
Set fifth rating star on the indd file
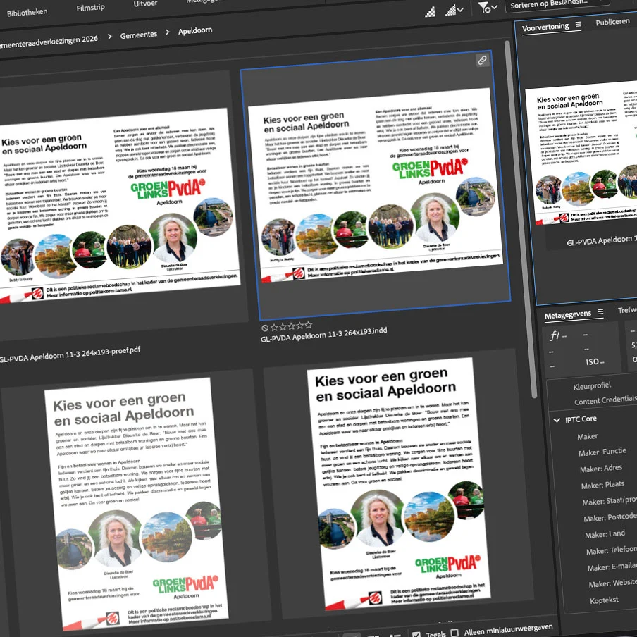pos(309,325)
